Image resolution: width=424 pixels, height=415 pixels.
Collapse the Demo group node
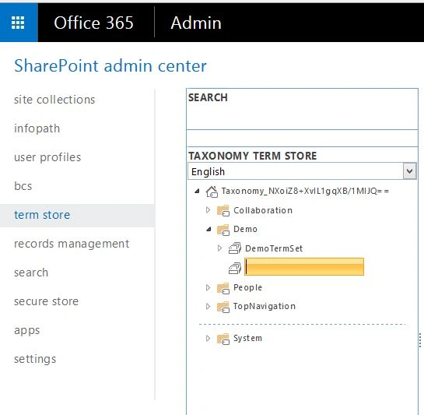(x=208, y=229)
